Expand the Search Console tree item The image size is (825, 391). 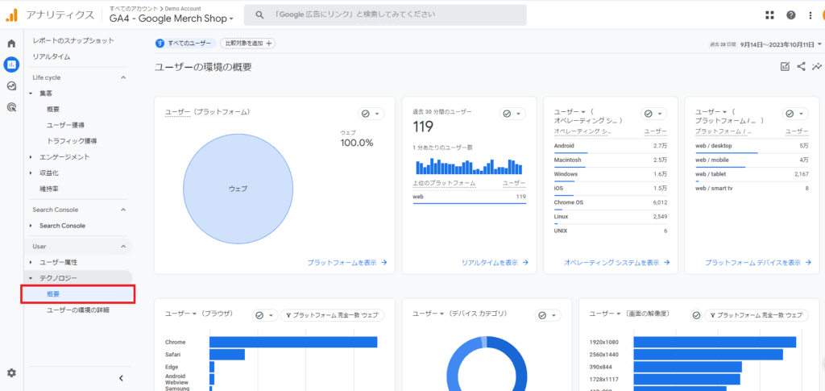pyautogui.click(x=31, y=226)
